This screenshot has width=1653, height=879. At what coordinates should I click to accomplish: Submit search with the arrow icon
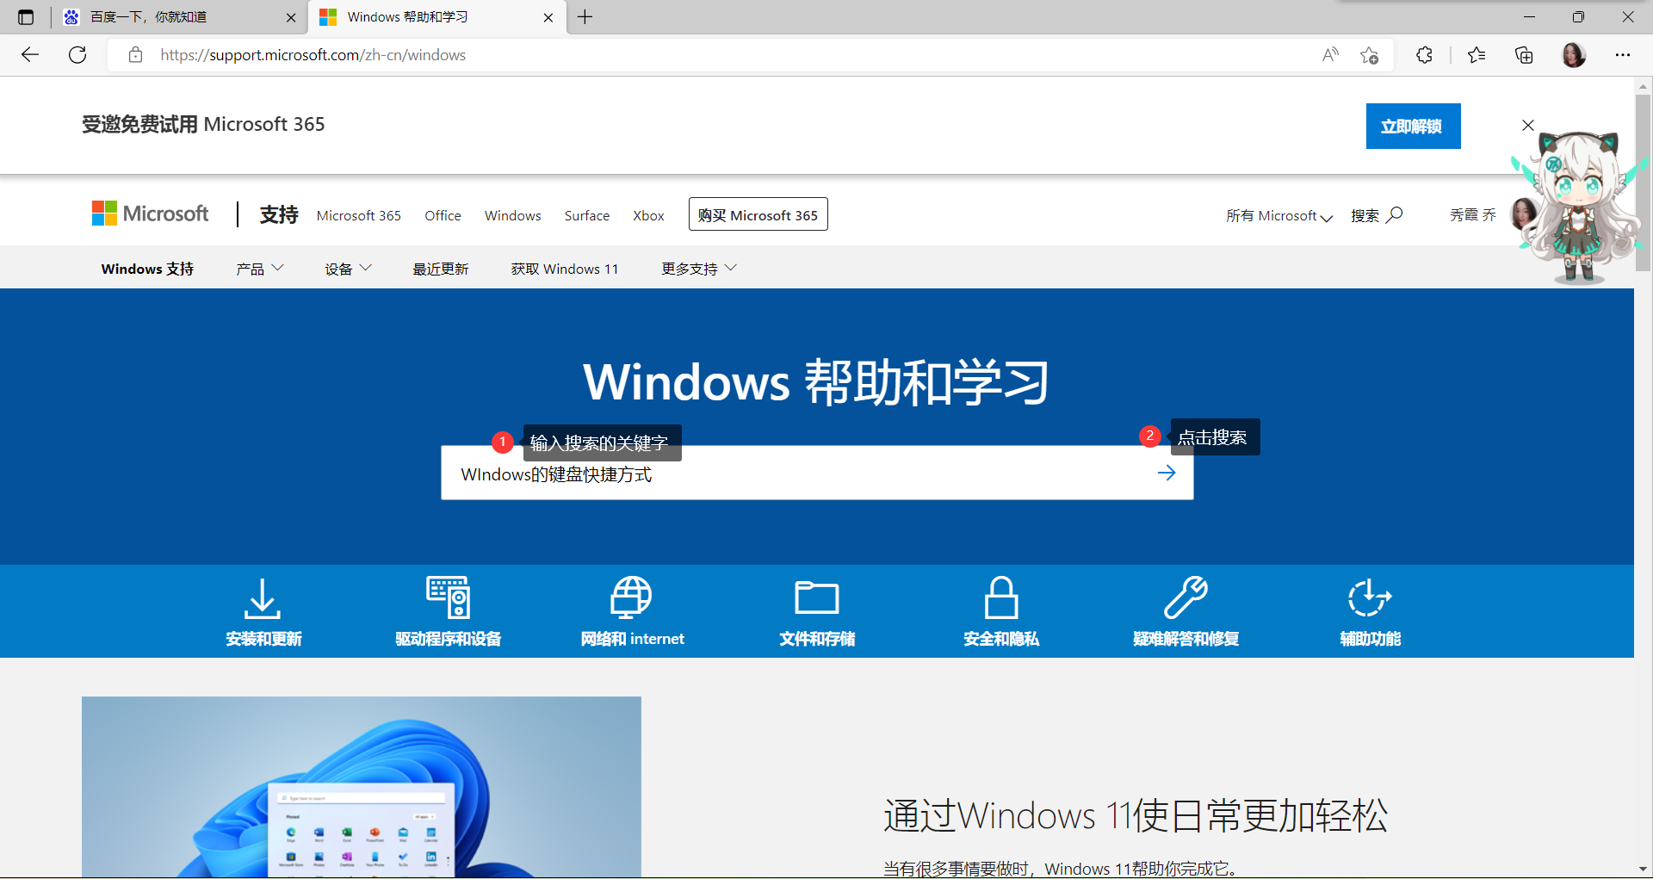point(1167,473)
